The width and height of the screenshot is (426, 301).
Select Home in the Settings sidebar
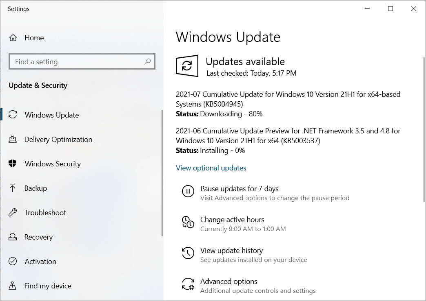pos(34,37)
